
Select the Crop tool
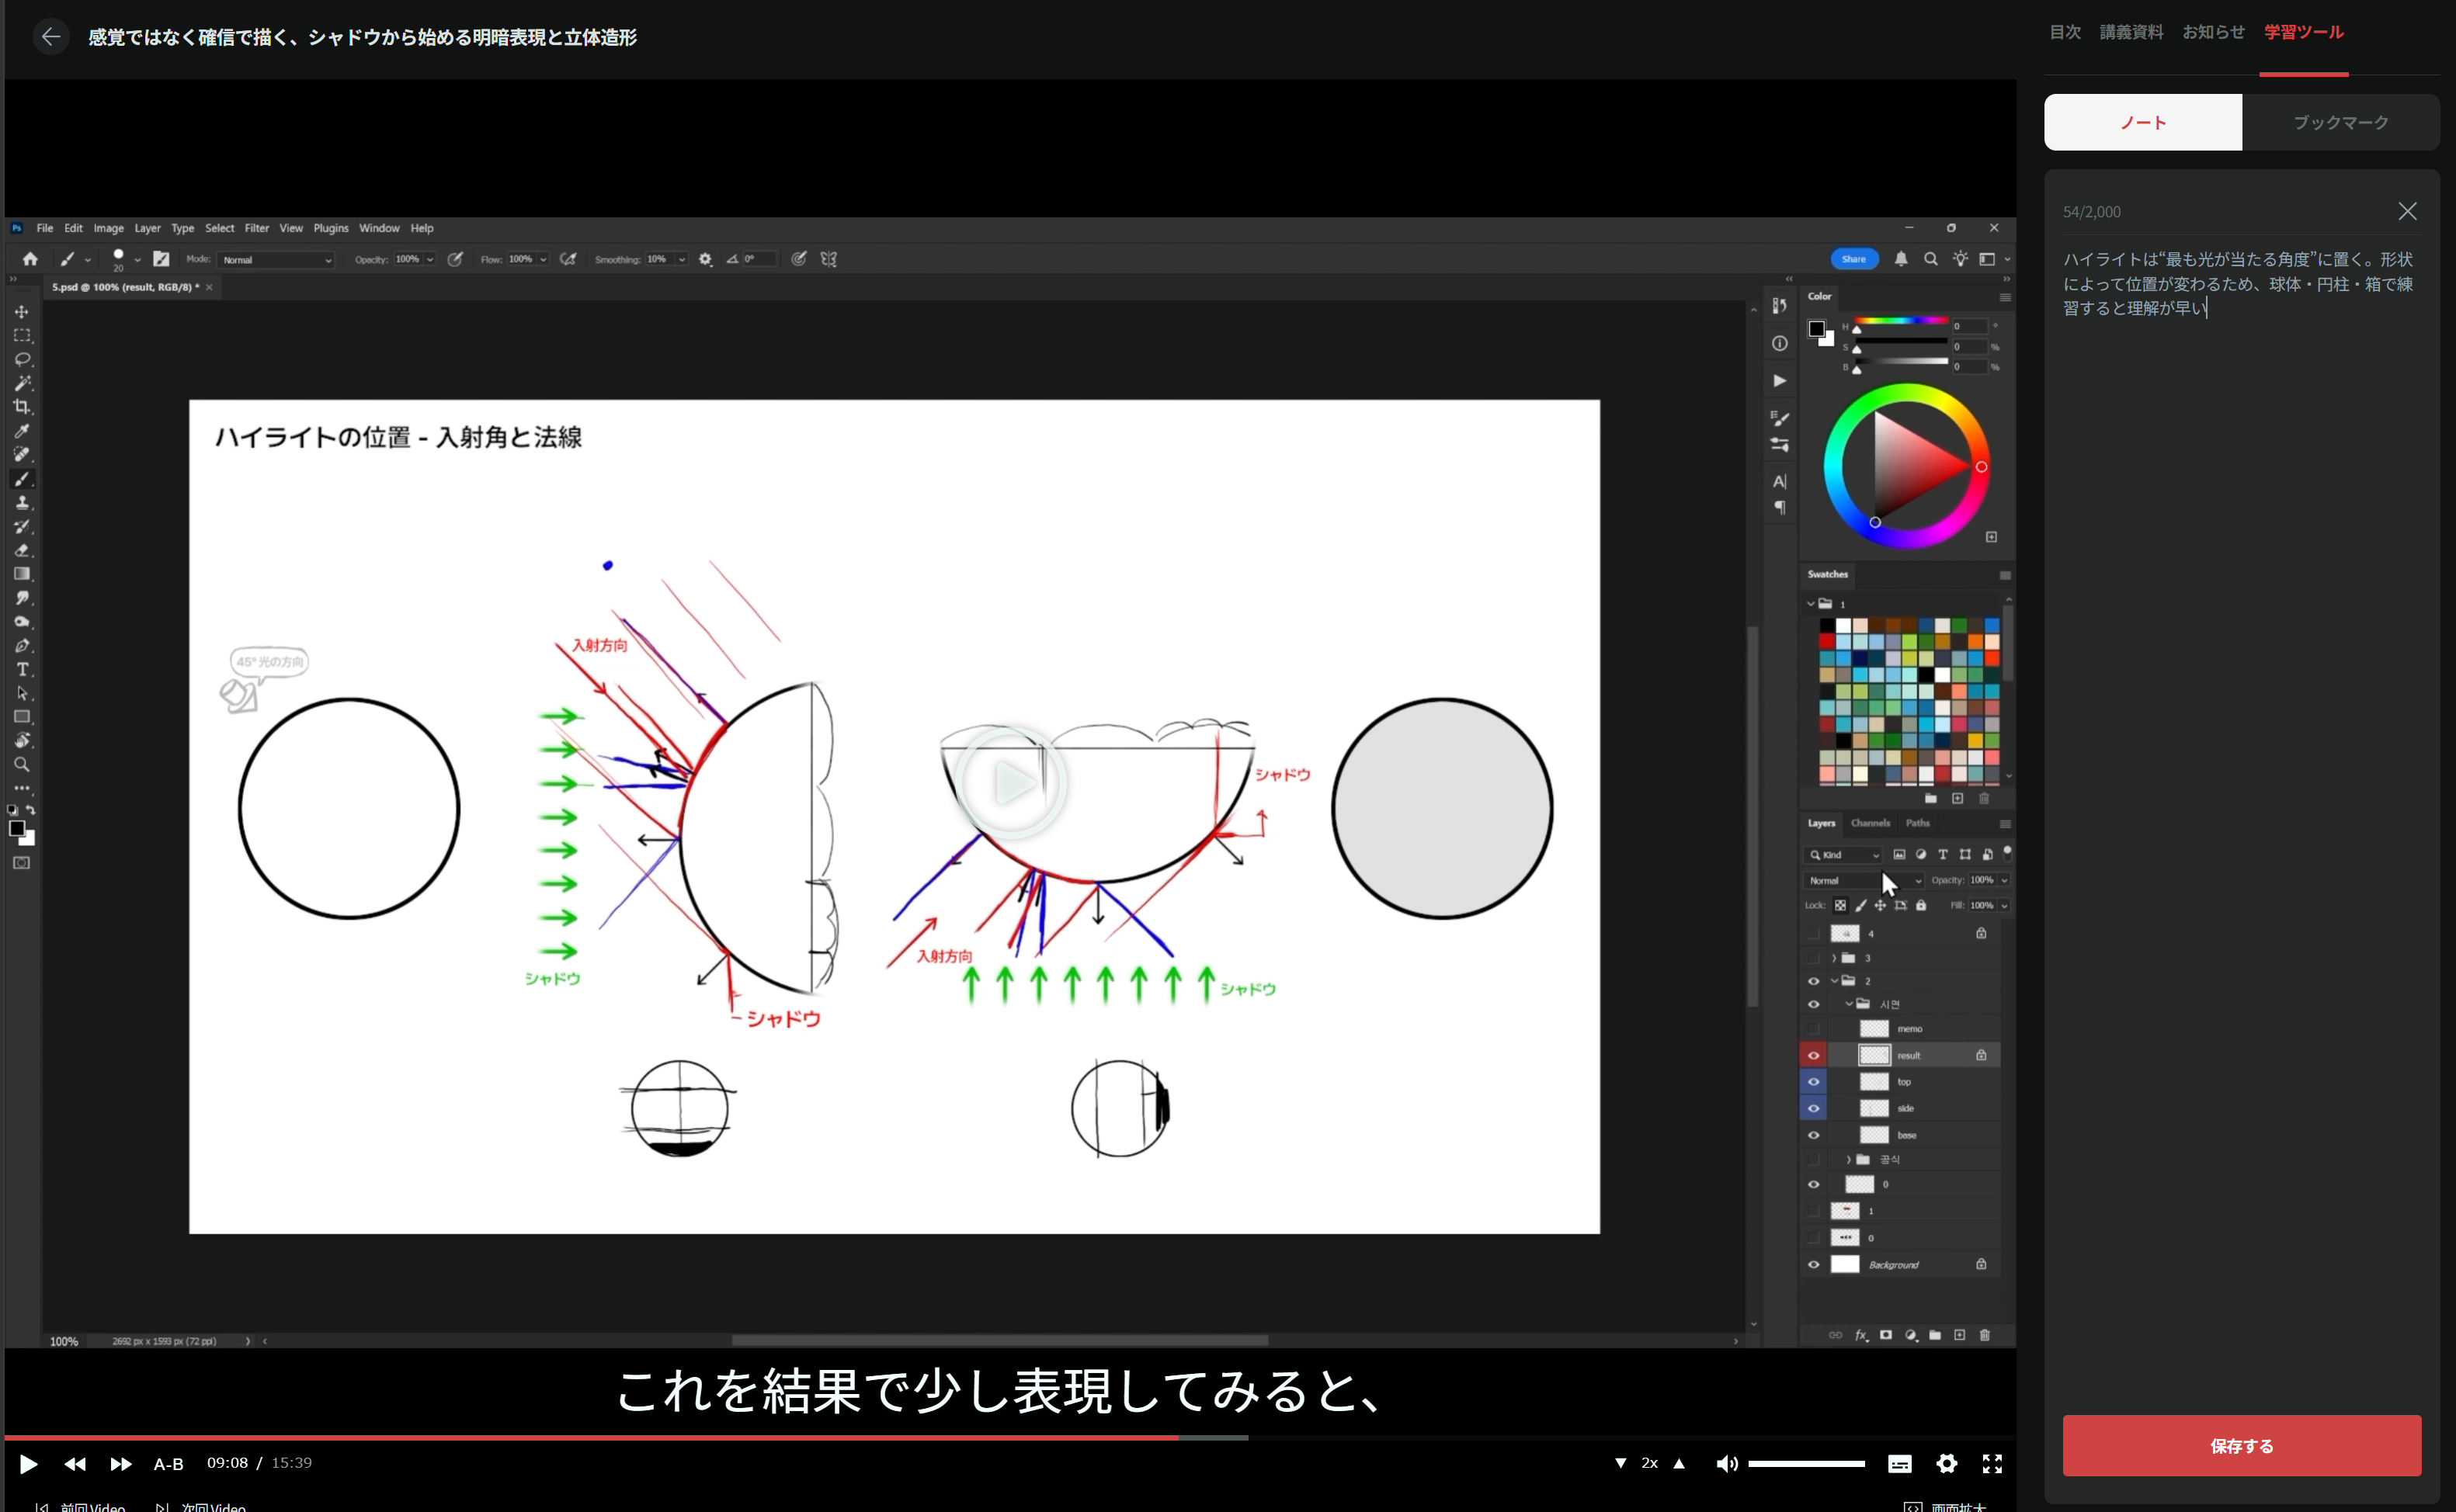click(x=21, y=407)
